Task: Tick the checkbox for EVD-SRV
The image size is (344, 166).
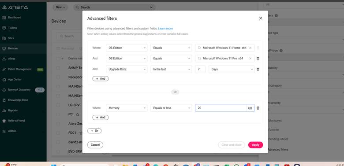Action: (x=58, y=151)
